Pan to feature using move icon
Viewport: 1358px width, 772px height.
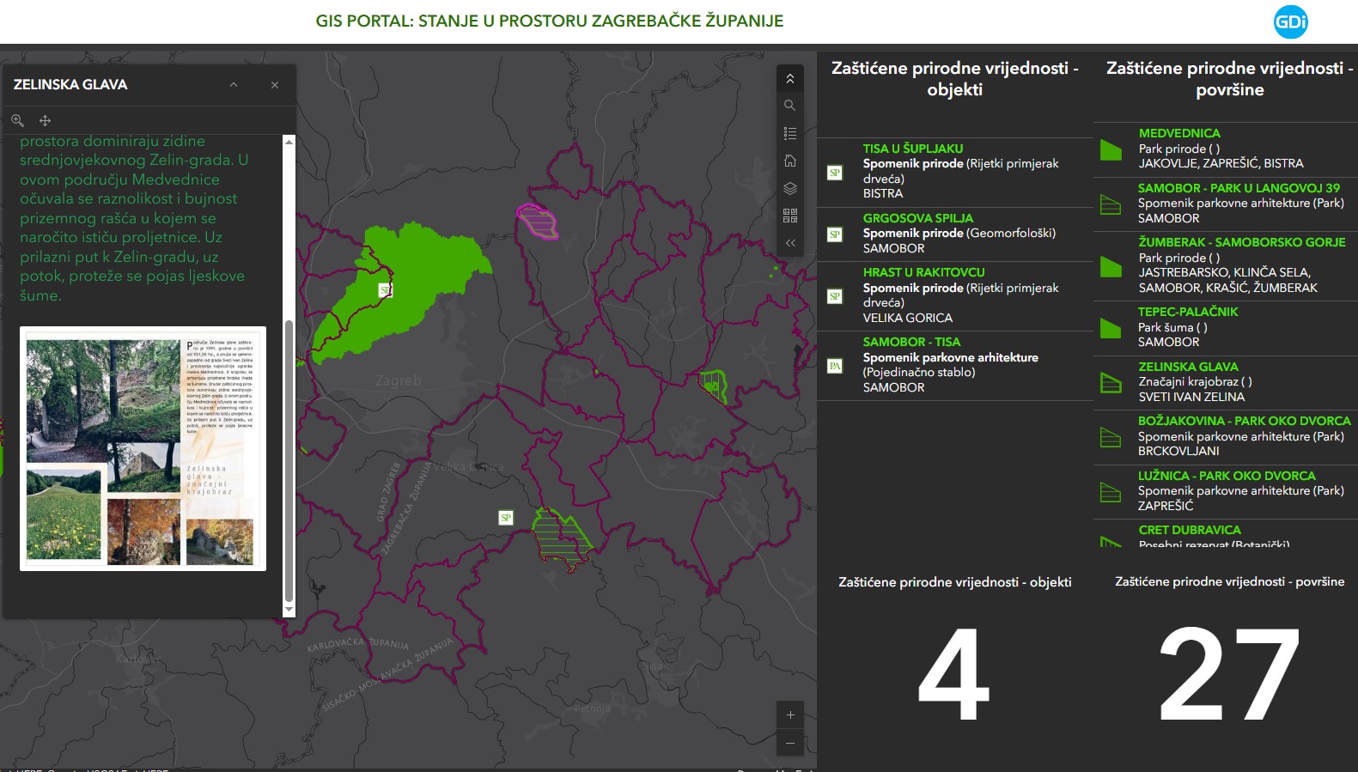click(x=46, y=121)
